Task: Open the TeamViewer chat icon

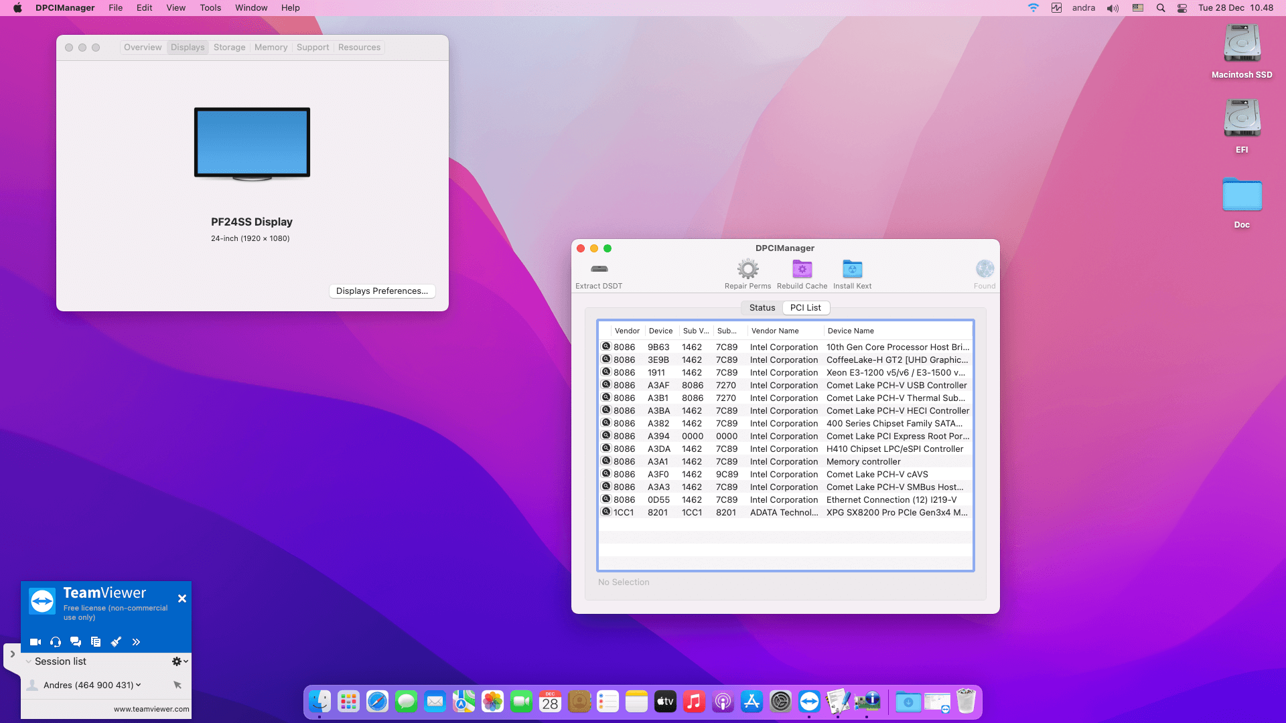Action: pos(76,642)
